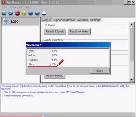Click the vertical scrollbar thumb
This screenshot has height=117, width=136.
pos(131,44)
